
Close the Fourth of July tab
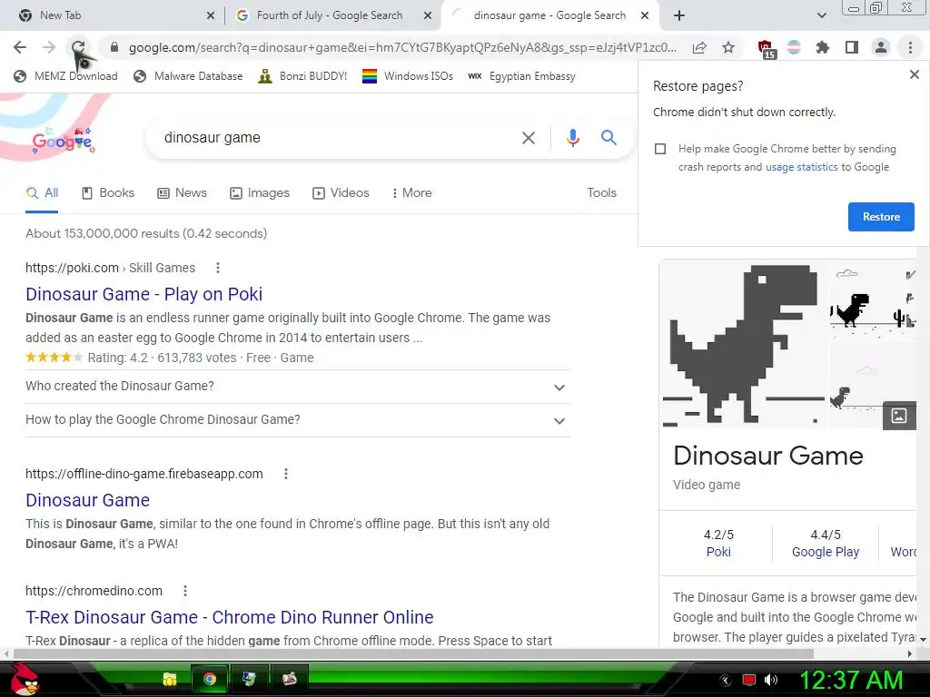coord(428,15)
